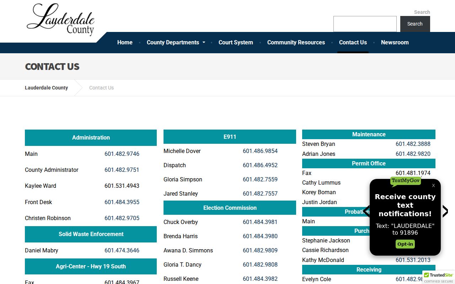Select the Contact Us nav item

(x=353, y=42)
